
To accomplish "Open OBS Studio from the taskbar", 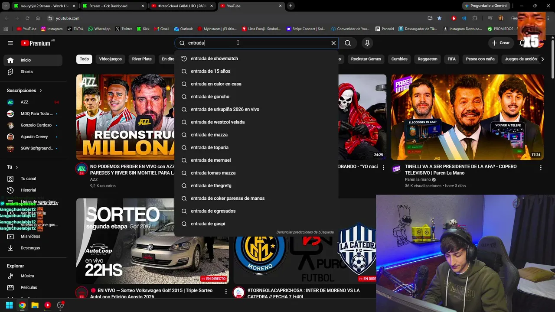I will (60, 305).
